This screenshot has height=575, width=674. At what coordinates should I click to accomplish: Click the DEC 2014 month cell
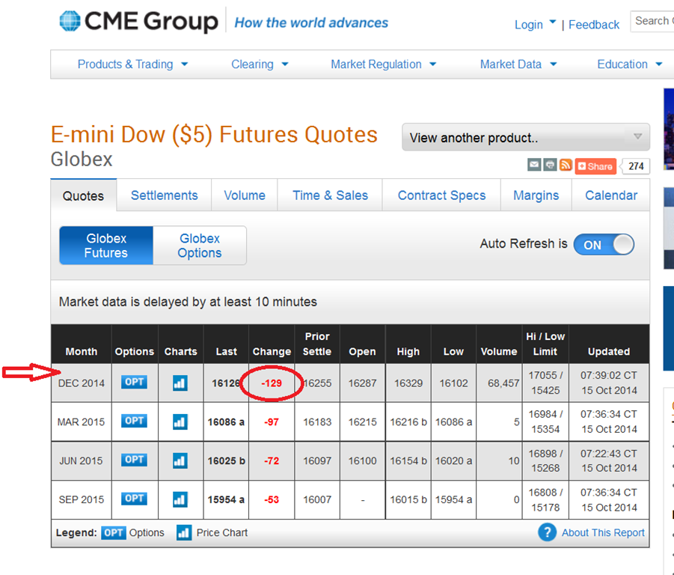coord(82,383)
